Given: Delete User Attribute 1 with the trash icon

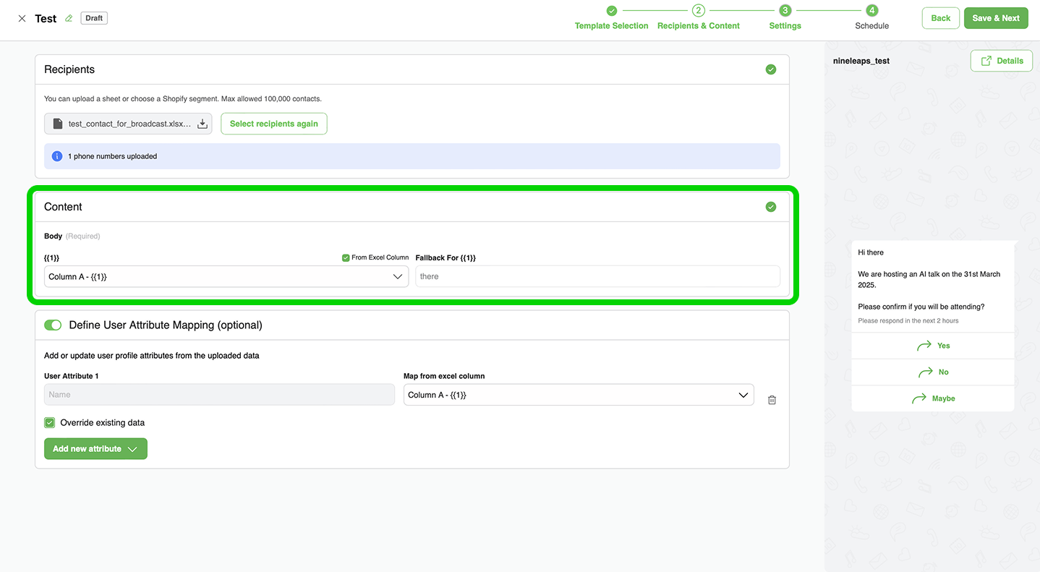Looking at the screenshot, I should point(772,400).
